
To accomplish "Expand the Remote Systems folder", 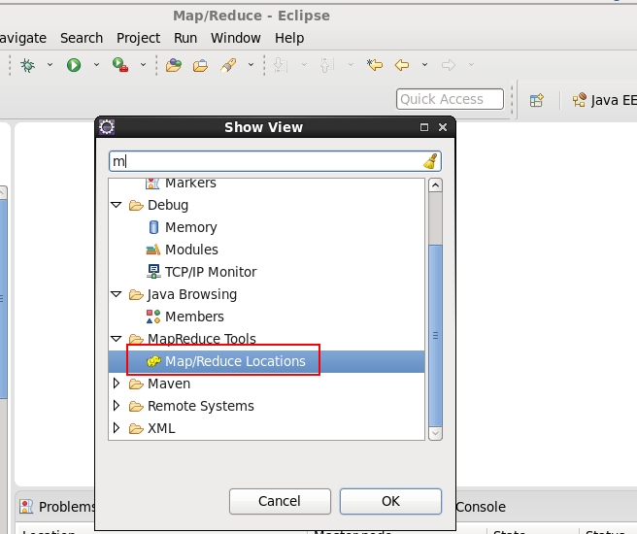I will (117, 406).
